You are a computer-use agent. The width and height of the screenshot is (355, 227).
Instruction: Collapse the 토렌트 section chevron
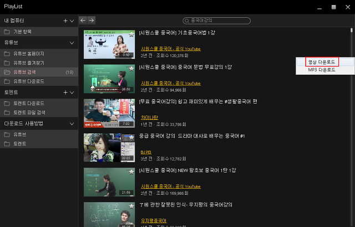(72, 93)
